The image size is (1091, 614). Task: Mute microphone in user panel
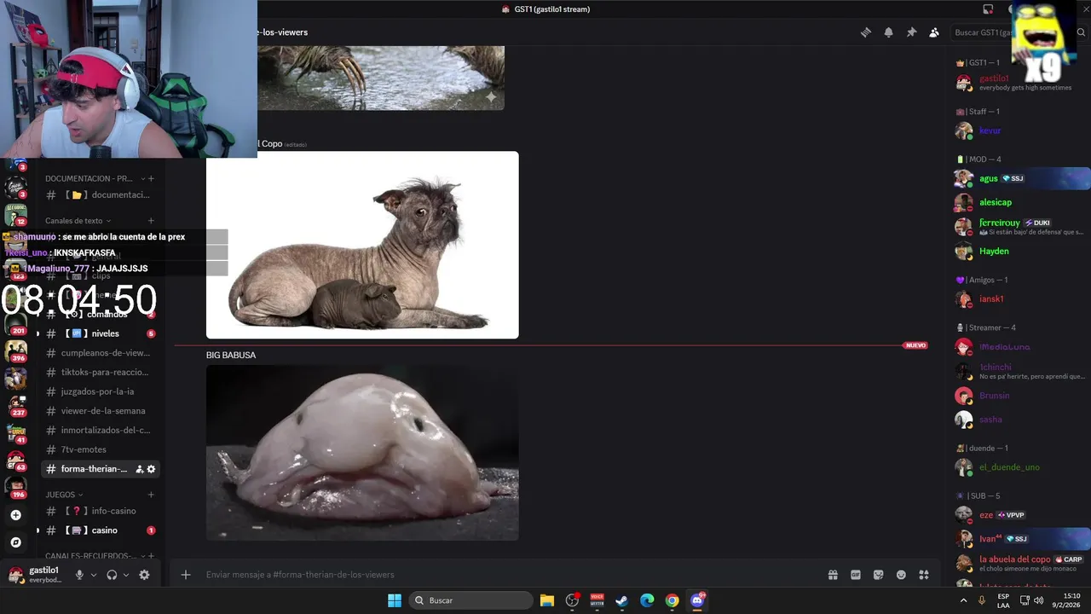pyautogui.click(x=79, y=575)
